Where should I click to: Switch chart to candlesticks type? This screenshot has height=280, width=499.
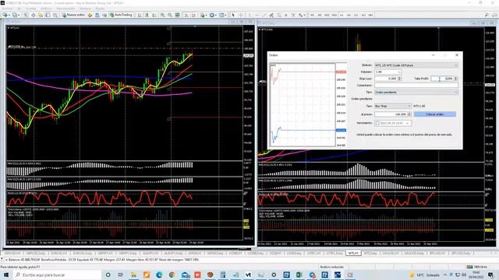(147, 15)
